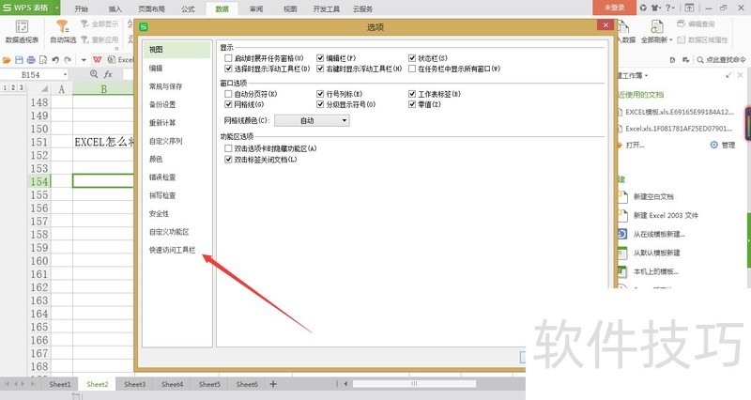
Task: Click outline level 1 button
Action: [5, 88]
